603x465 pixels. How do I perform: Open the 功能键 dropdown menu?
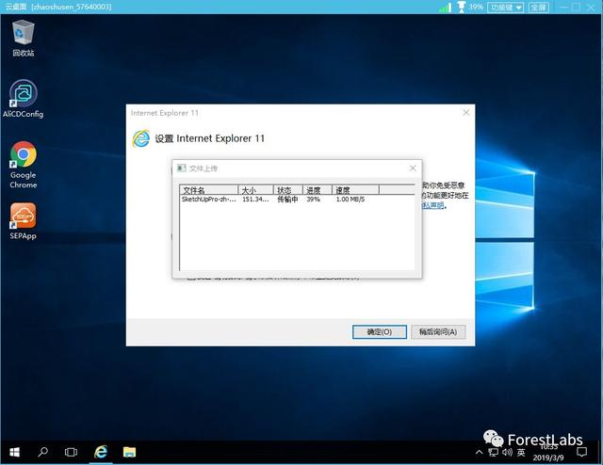point(505,8)
